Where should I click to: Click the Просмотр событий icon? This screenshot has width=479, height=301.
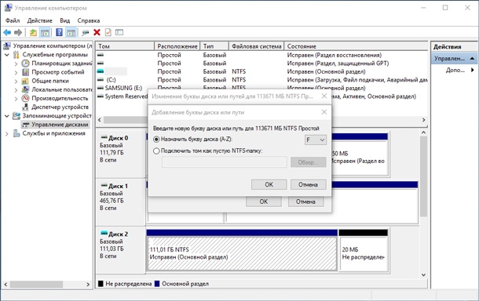25,72
